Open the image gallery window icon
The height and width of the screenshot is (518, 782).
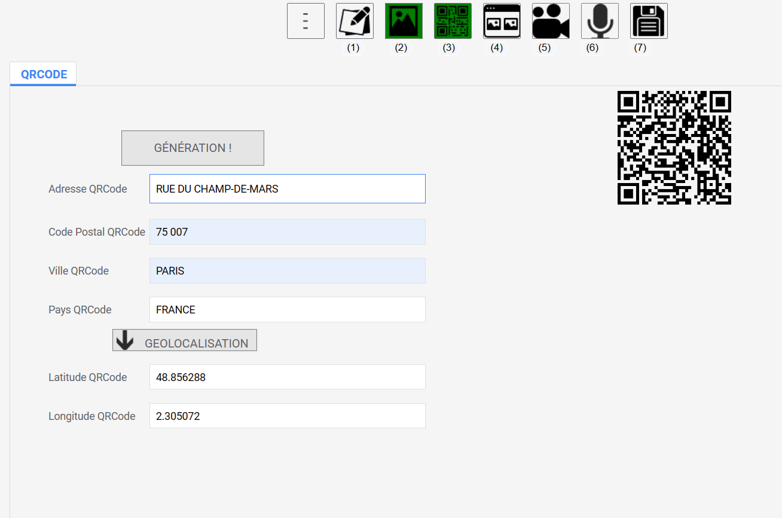click(x=502, y=21)
